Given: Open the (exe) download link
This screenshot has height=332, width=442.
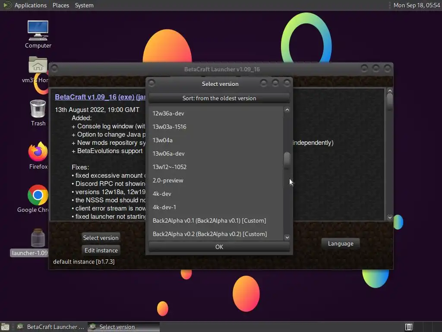Looking at the screenshot, I should click(126, 97).
